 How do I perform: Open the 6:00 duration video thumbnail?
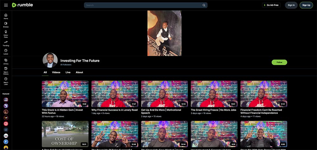coord(264,134)
